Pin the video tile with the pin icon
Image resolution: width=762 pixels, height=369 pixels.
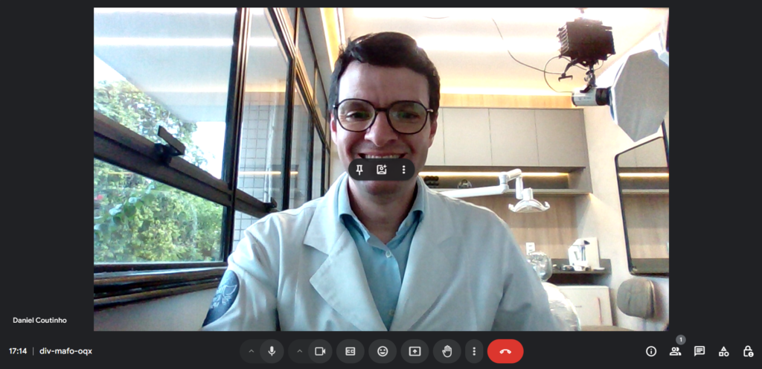click(359, 170)
